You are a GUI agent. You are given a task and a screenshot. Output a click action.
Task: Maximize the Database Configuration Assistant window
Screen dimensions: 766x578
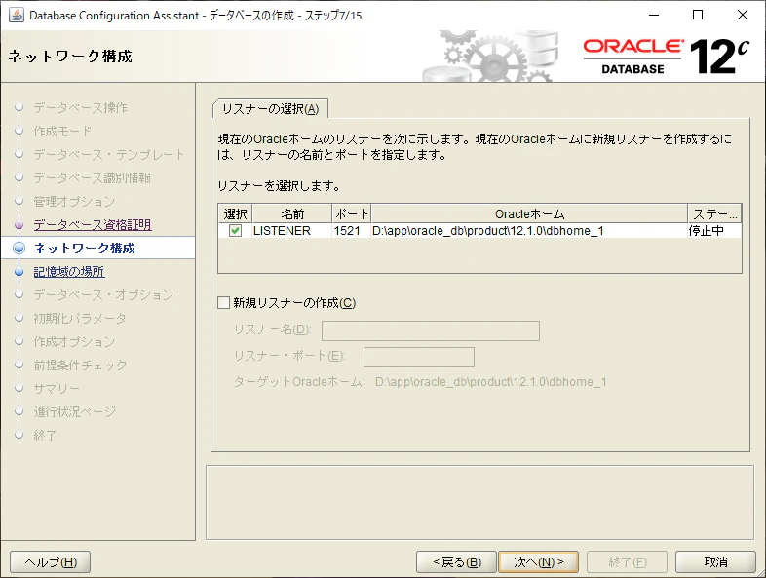[698, 16]
